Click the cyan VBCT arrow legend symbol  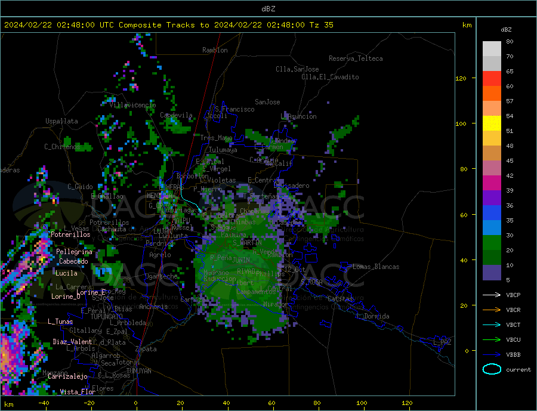[x=492, y=325]
